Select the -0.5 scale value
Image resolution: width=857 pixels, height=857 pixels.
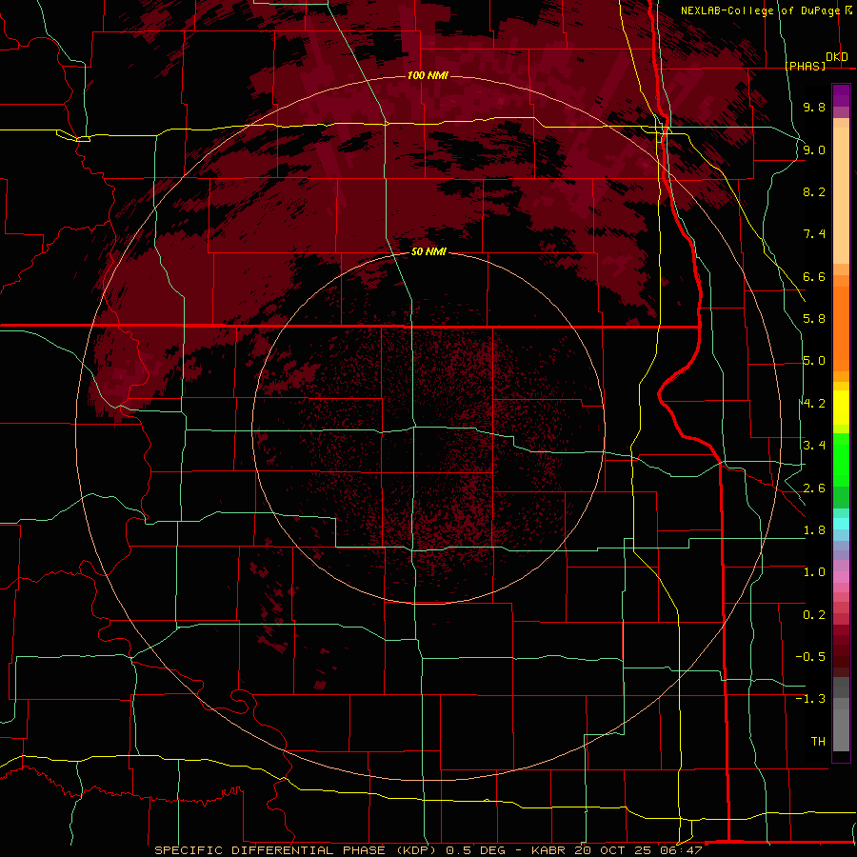(x=810, y=657)
